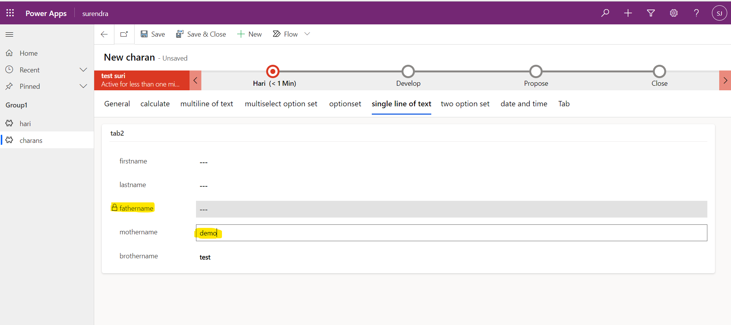Click the firstname field value
Screen dimensions: 731x325
[x=451, y=162]
